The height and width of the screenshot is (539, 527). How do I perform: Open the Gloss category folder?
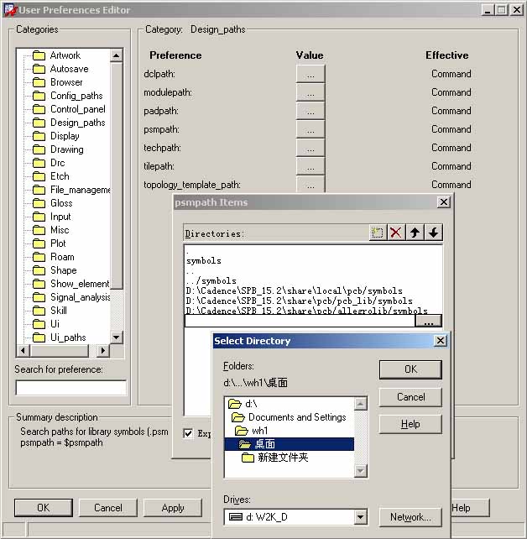(x=53, y=203)
